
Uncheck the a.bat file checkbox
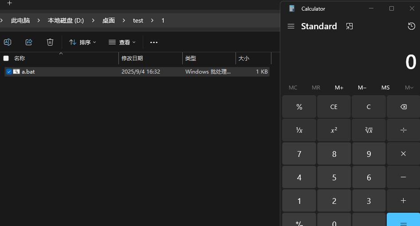pos(9,72)
